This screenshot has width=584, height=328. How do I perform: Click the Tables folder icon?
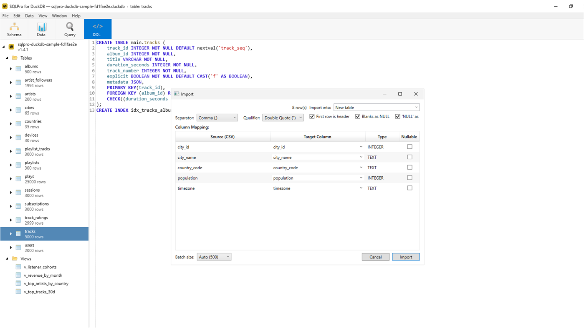click(x=15, y=58)
